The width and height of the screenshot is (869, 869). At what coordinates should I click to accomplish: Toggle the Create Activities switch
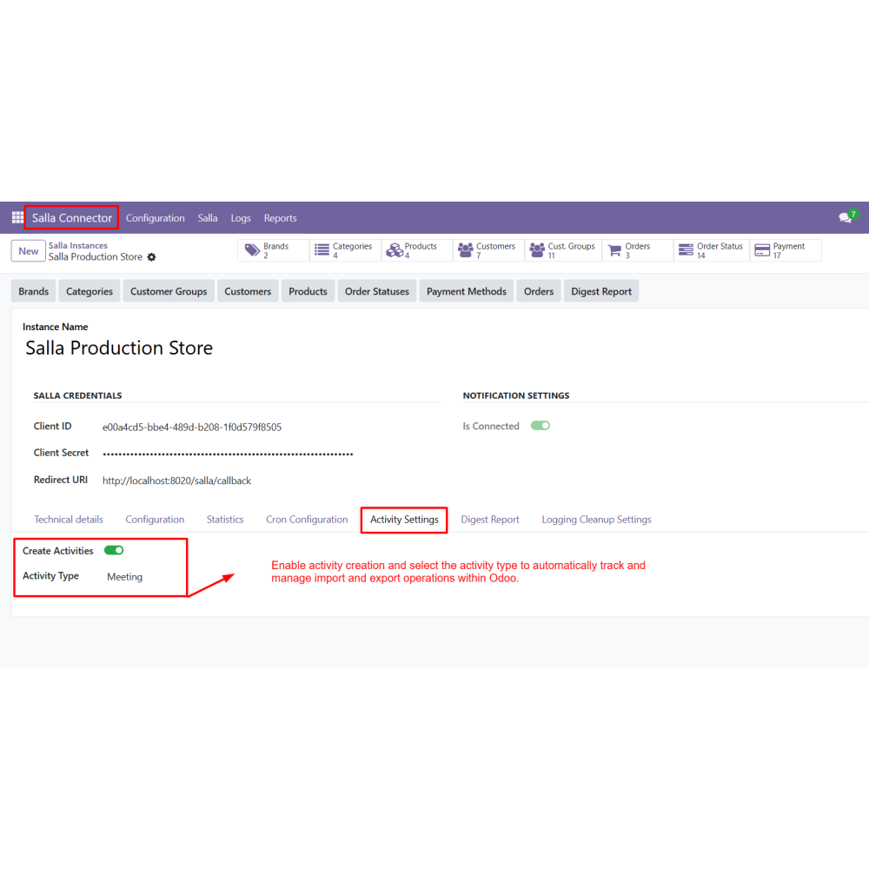coord(114,550)
